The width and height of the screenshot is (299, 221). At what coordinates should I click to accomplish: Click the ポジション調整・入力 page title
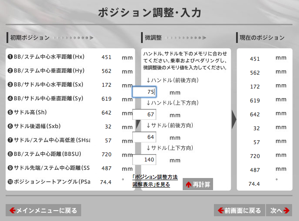(x=149, y=13)
